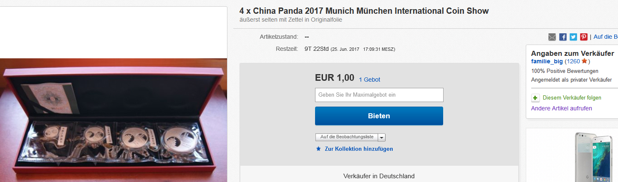Screen dimensions: 618x182
Task: Pin this listing on Pinterest
Action: point(584,37)
